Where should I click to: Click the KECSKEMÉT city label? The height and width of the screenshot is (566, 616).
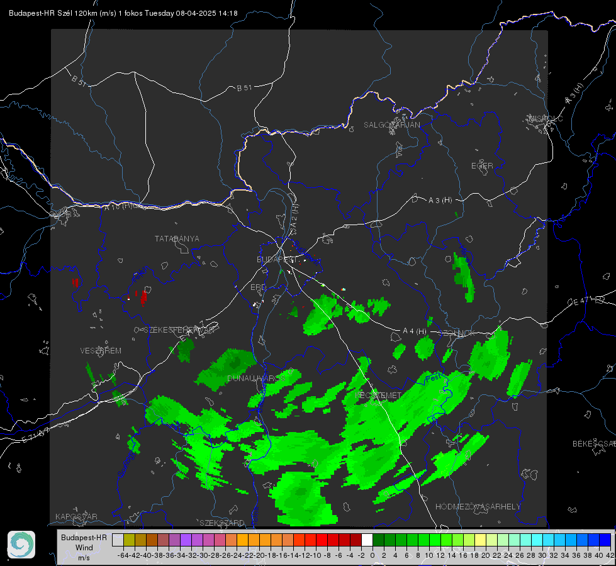pyautogui.click(x=378, y=396)
